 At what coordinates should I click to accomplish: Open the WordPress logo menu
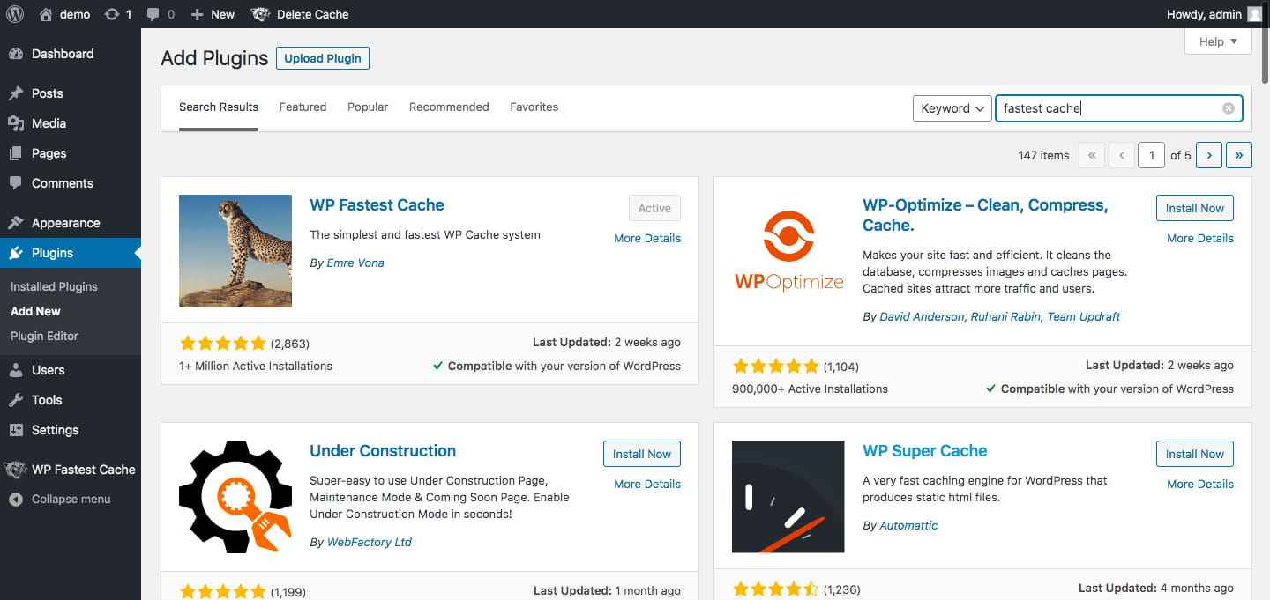pyautogui.click(x=15, y=14)
